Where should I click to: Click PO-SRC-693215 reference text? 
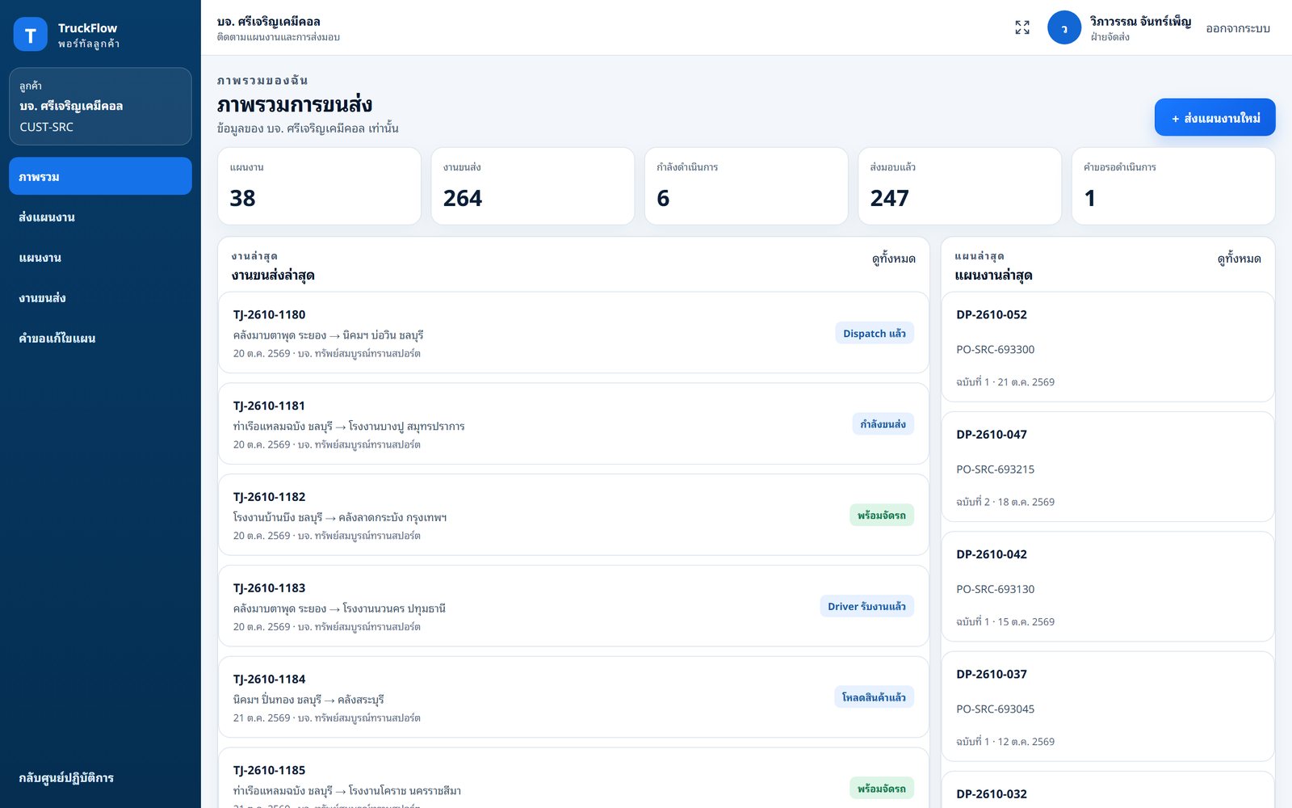point(995,469)
